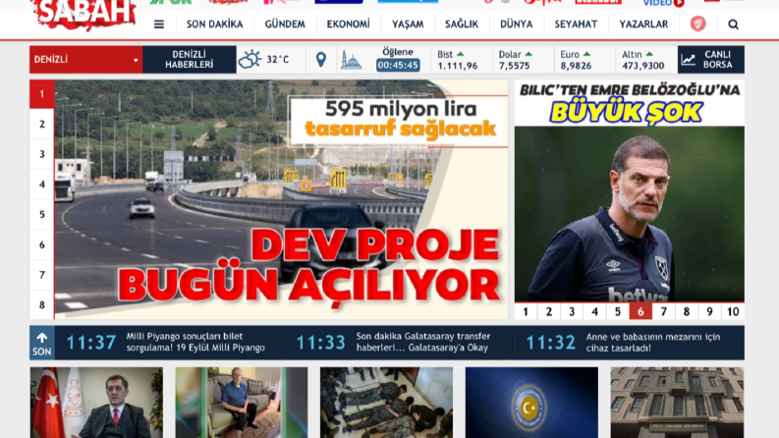The height and width of the screenshot is (438, 779).
Task: Open the Canlı Borsa button
Action: coord(711,60)
